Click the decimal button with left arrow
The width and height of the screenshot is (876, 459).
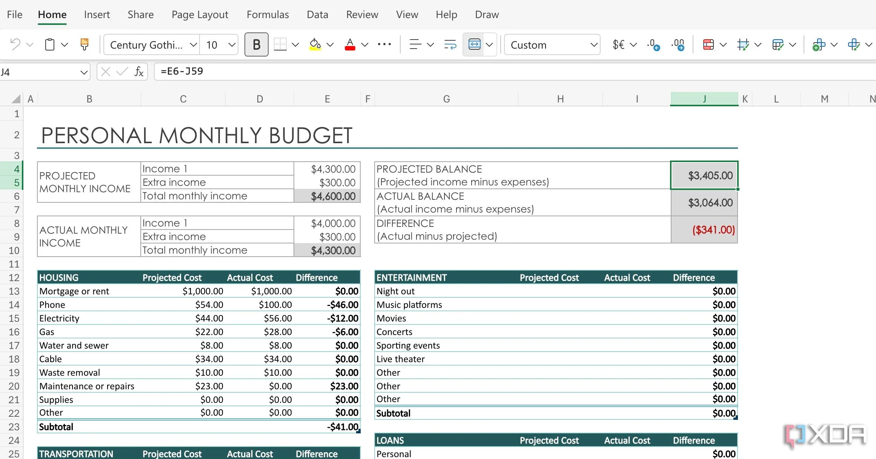pos(653,44)
